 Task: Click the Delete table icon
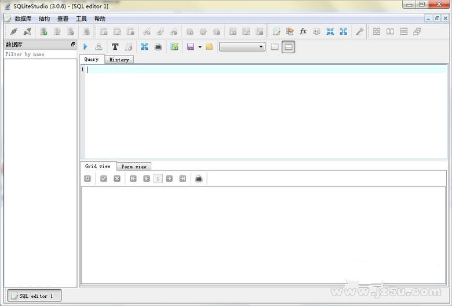[x=130, y=31]
